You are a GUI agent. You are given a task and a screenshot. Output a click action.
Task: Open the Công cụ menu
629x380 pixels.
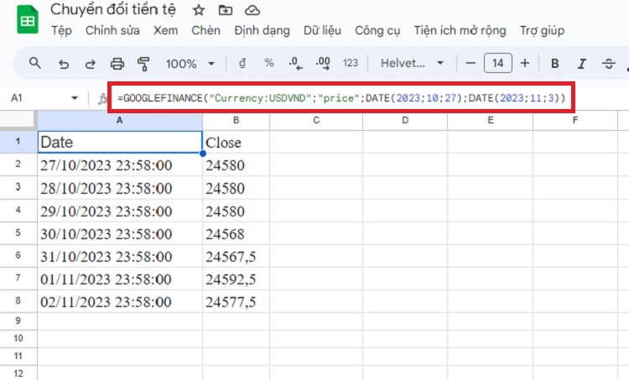(377, 30)
